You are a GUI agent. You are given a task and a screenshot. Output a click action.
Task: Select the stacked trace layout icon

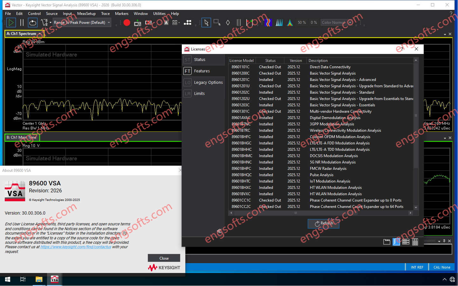pyautogui.click(x=406, y=242)
